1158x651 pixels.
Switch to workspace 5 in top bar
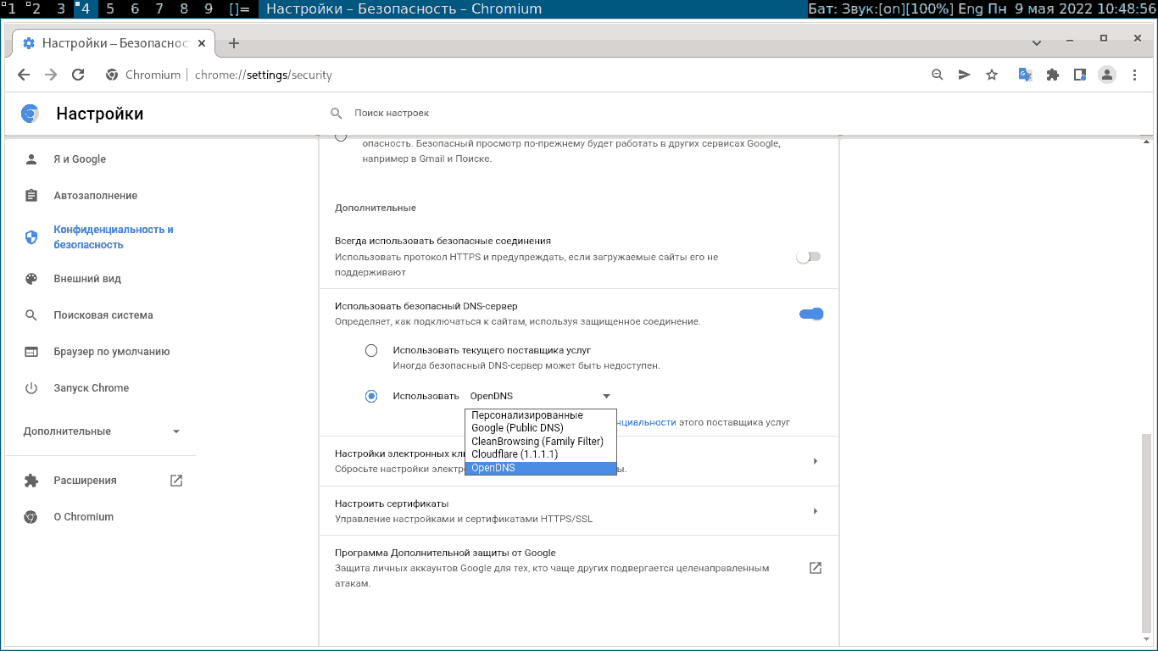click(111, 9)
